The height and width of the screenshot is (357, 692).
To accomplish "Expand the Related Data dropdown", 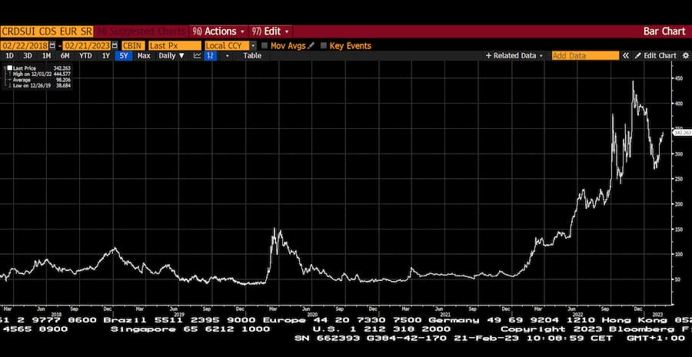I will coord(514,56).
